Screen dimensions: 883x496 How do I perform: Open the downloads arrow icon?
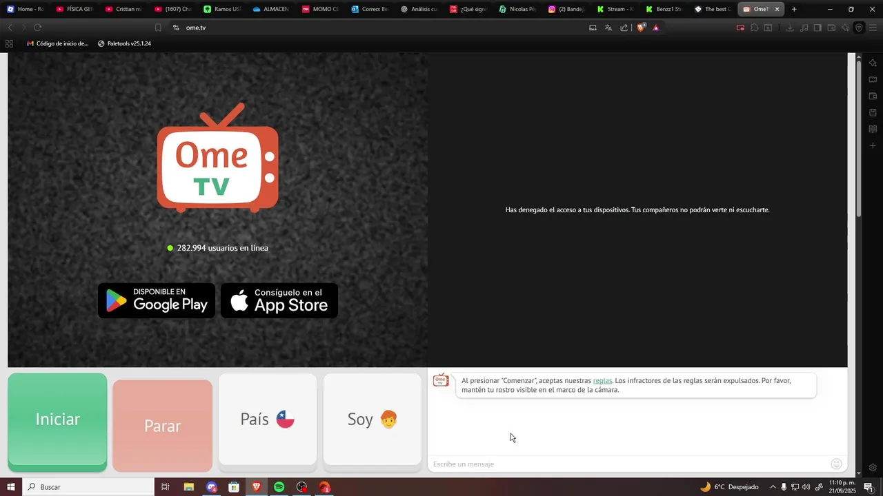click(790, 28)
